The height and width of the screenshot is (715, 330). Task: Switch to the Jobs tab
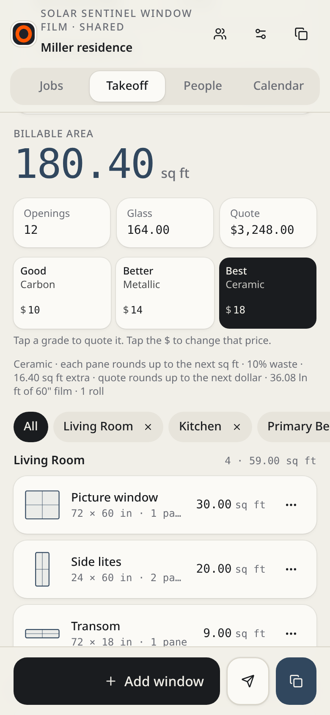coord(51,86)
